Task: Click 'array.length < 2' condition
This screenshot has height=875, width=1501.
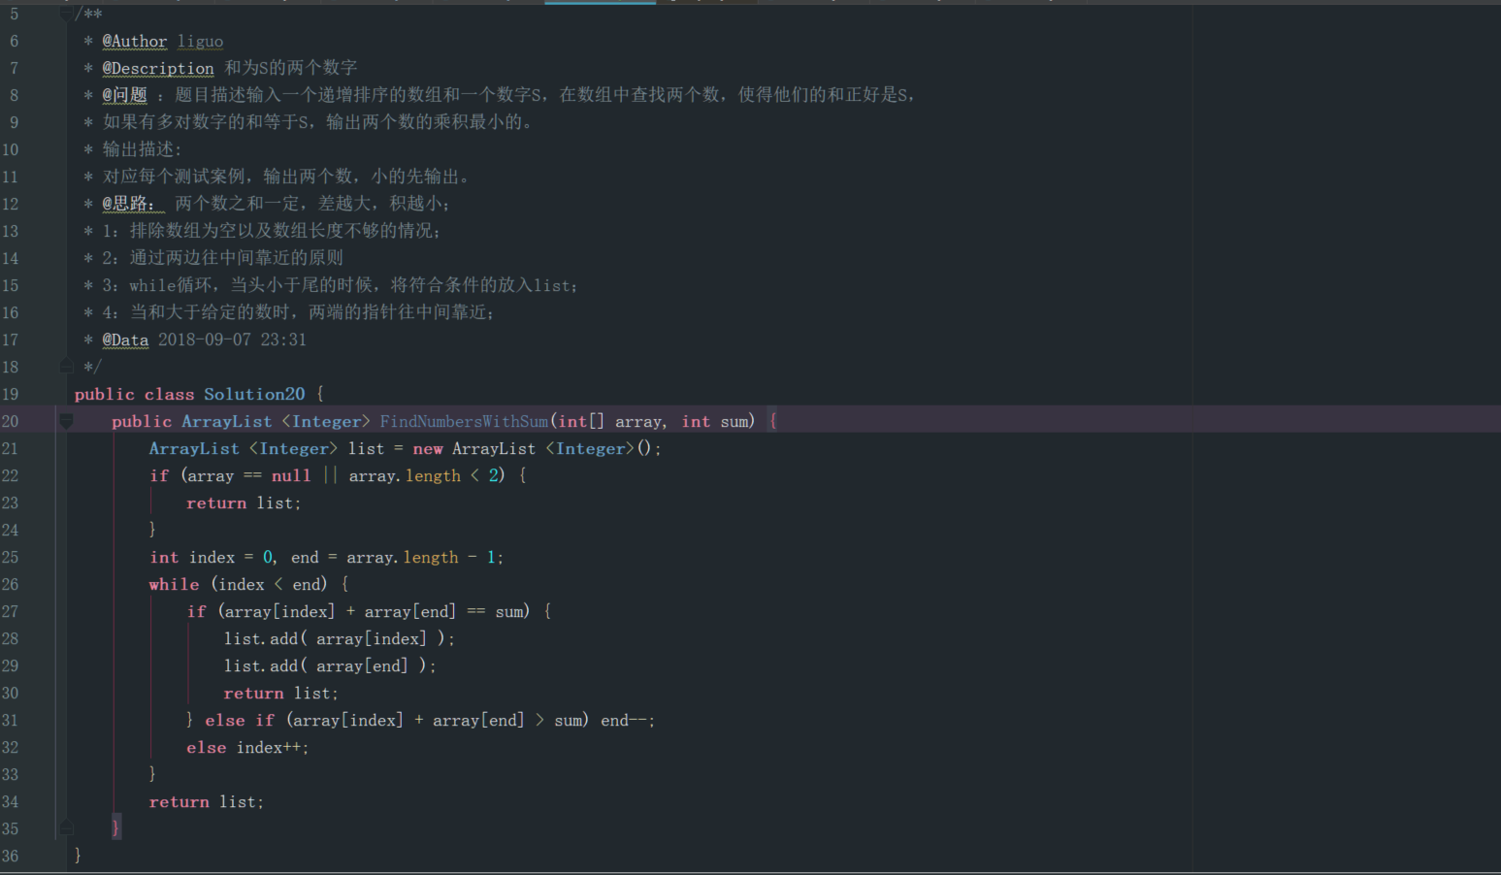Action: (x=424, y=475)
